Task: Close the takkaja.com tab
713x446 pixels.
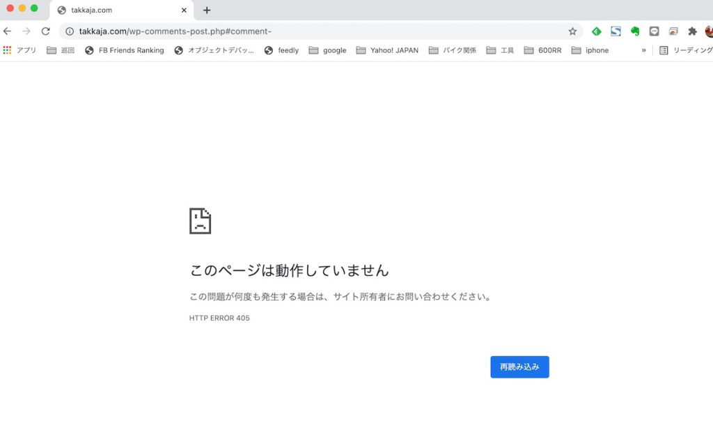Action: (184, 10)
